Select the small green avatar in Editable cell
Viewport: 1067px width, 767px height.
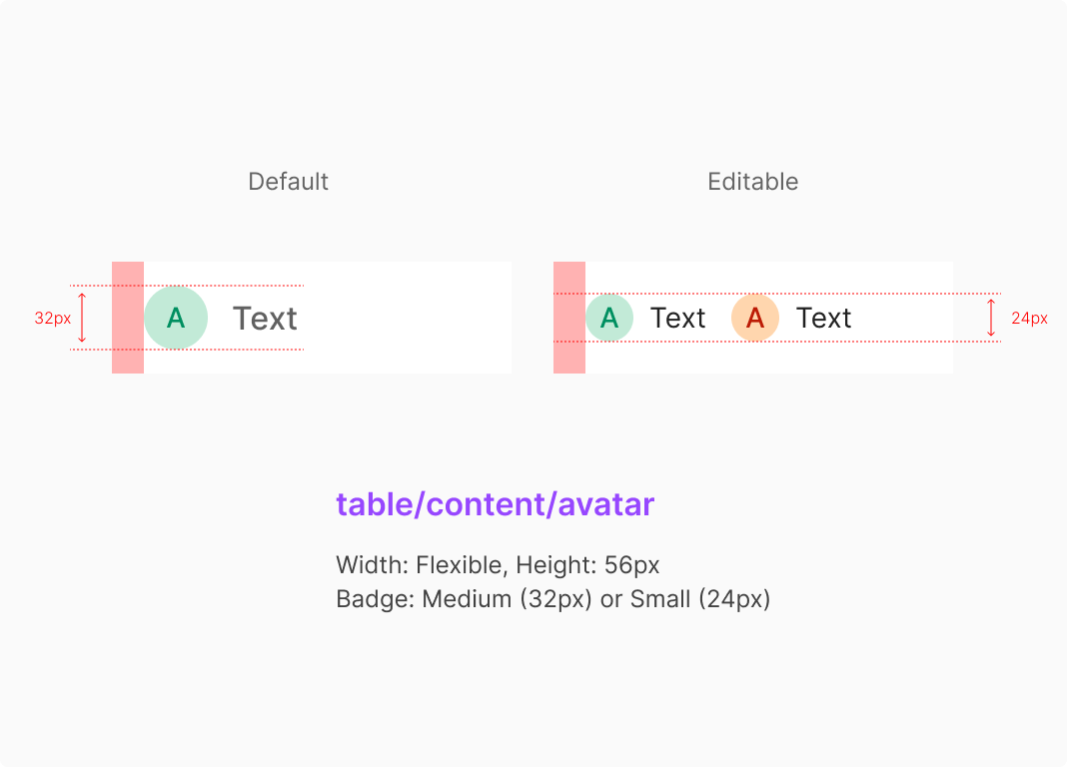click(x=609, y=318)
